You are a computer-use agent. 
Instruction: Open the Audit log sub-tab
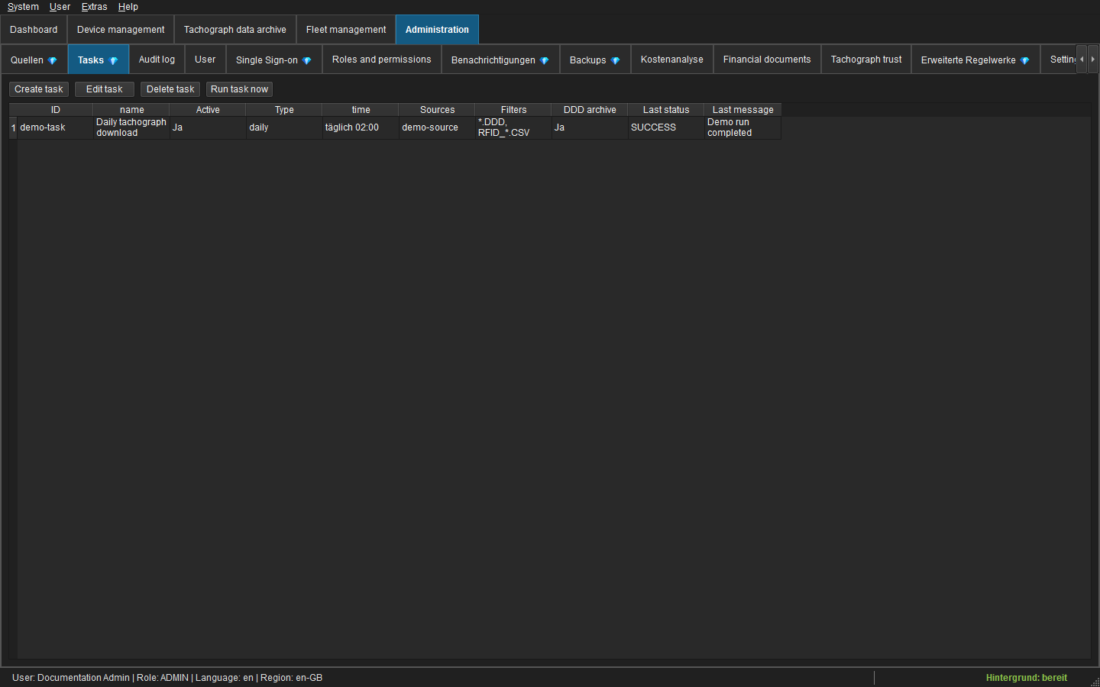point(157,60)
